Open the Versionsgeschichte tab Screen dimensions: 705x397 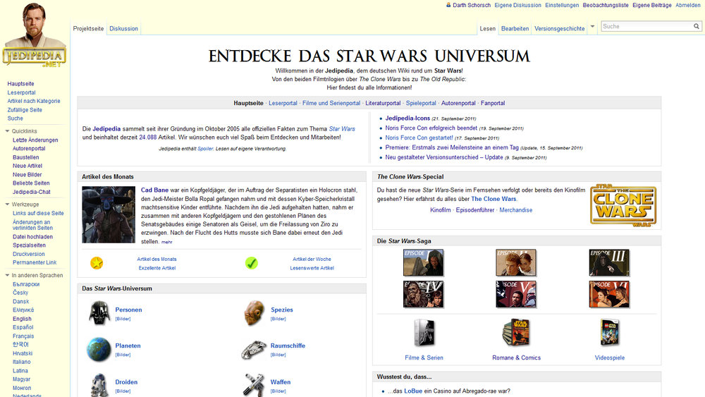pyautogui.click(x=559, y=28)
